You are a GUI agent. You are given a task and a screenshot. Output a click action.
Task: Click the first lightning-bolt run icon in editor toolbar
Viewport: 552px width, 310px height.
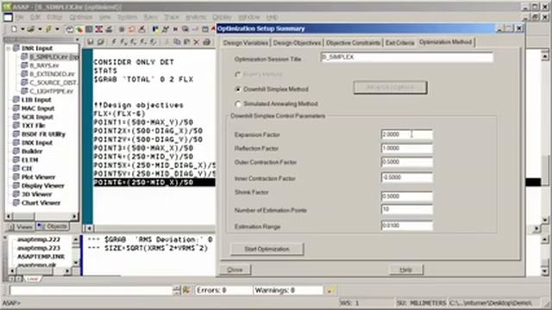tap(114, 42)
